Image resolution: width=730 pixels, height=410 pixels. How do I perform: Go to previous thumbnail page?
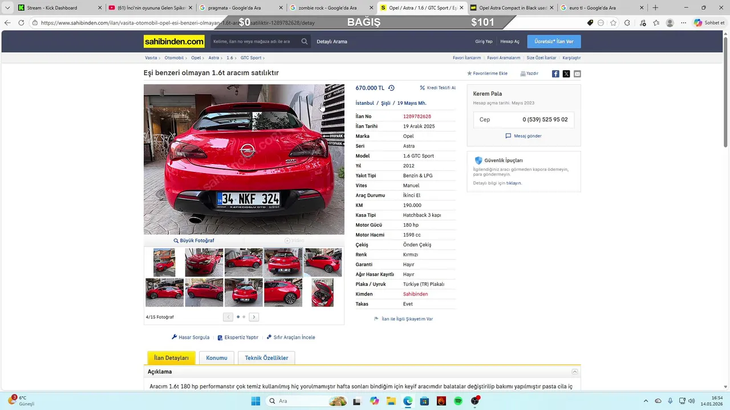[x=228, y=317]
